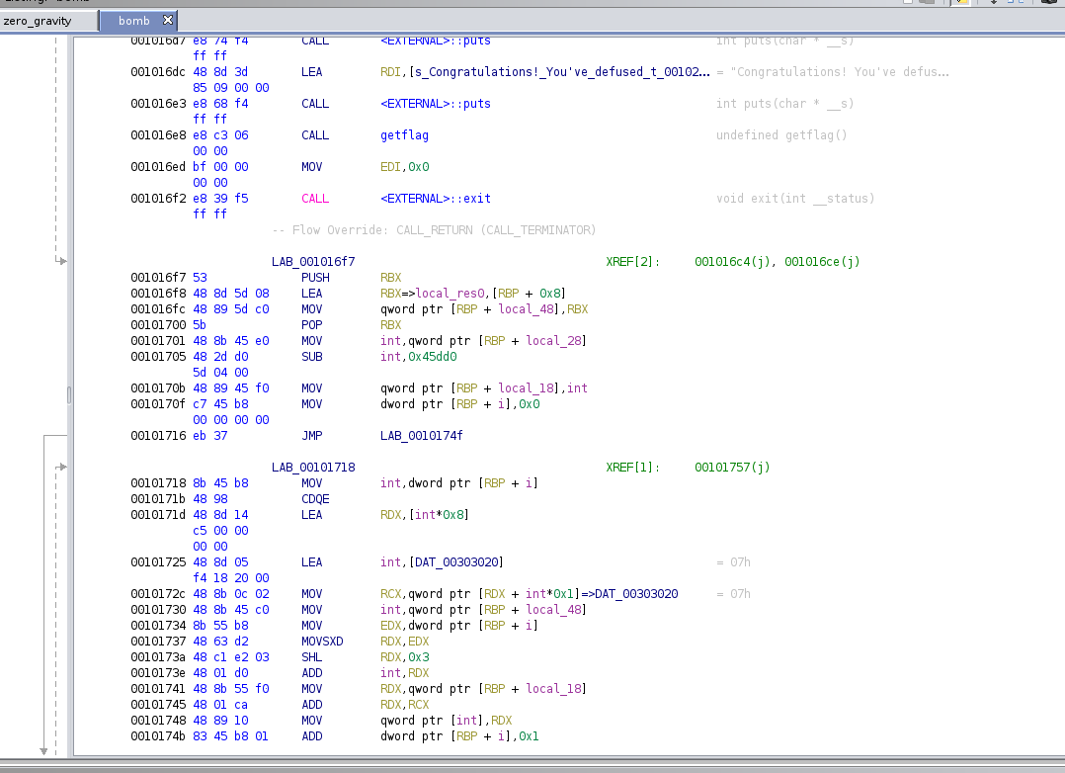Select address 0010173a
Viewport: 1065px width, 773px height.
click(x=158, y=657)
